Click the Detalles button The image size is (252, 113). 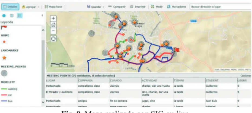tap(10, 7)
